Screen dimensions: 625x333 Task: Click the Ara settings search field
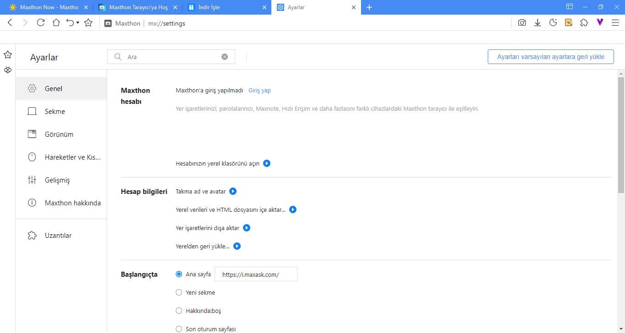[x=172, y=57]
